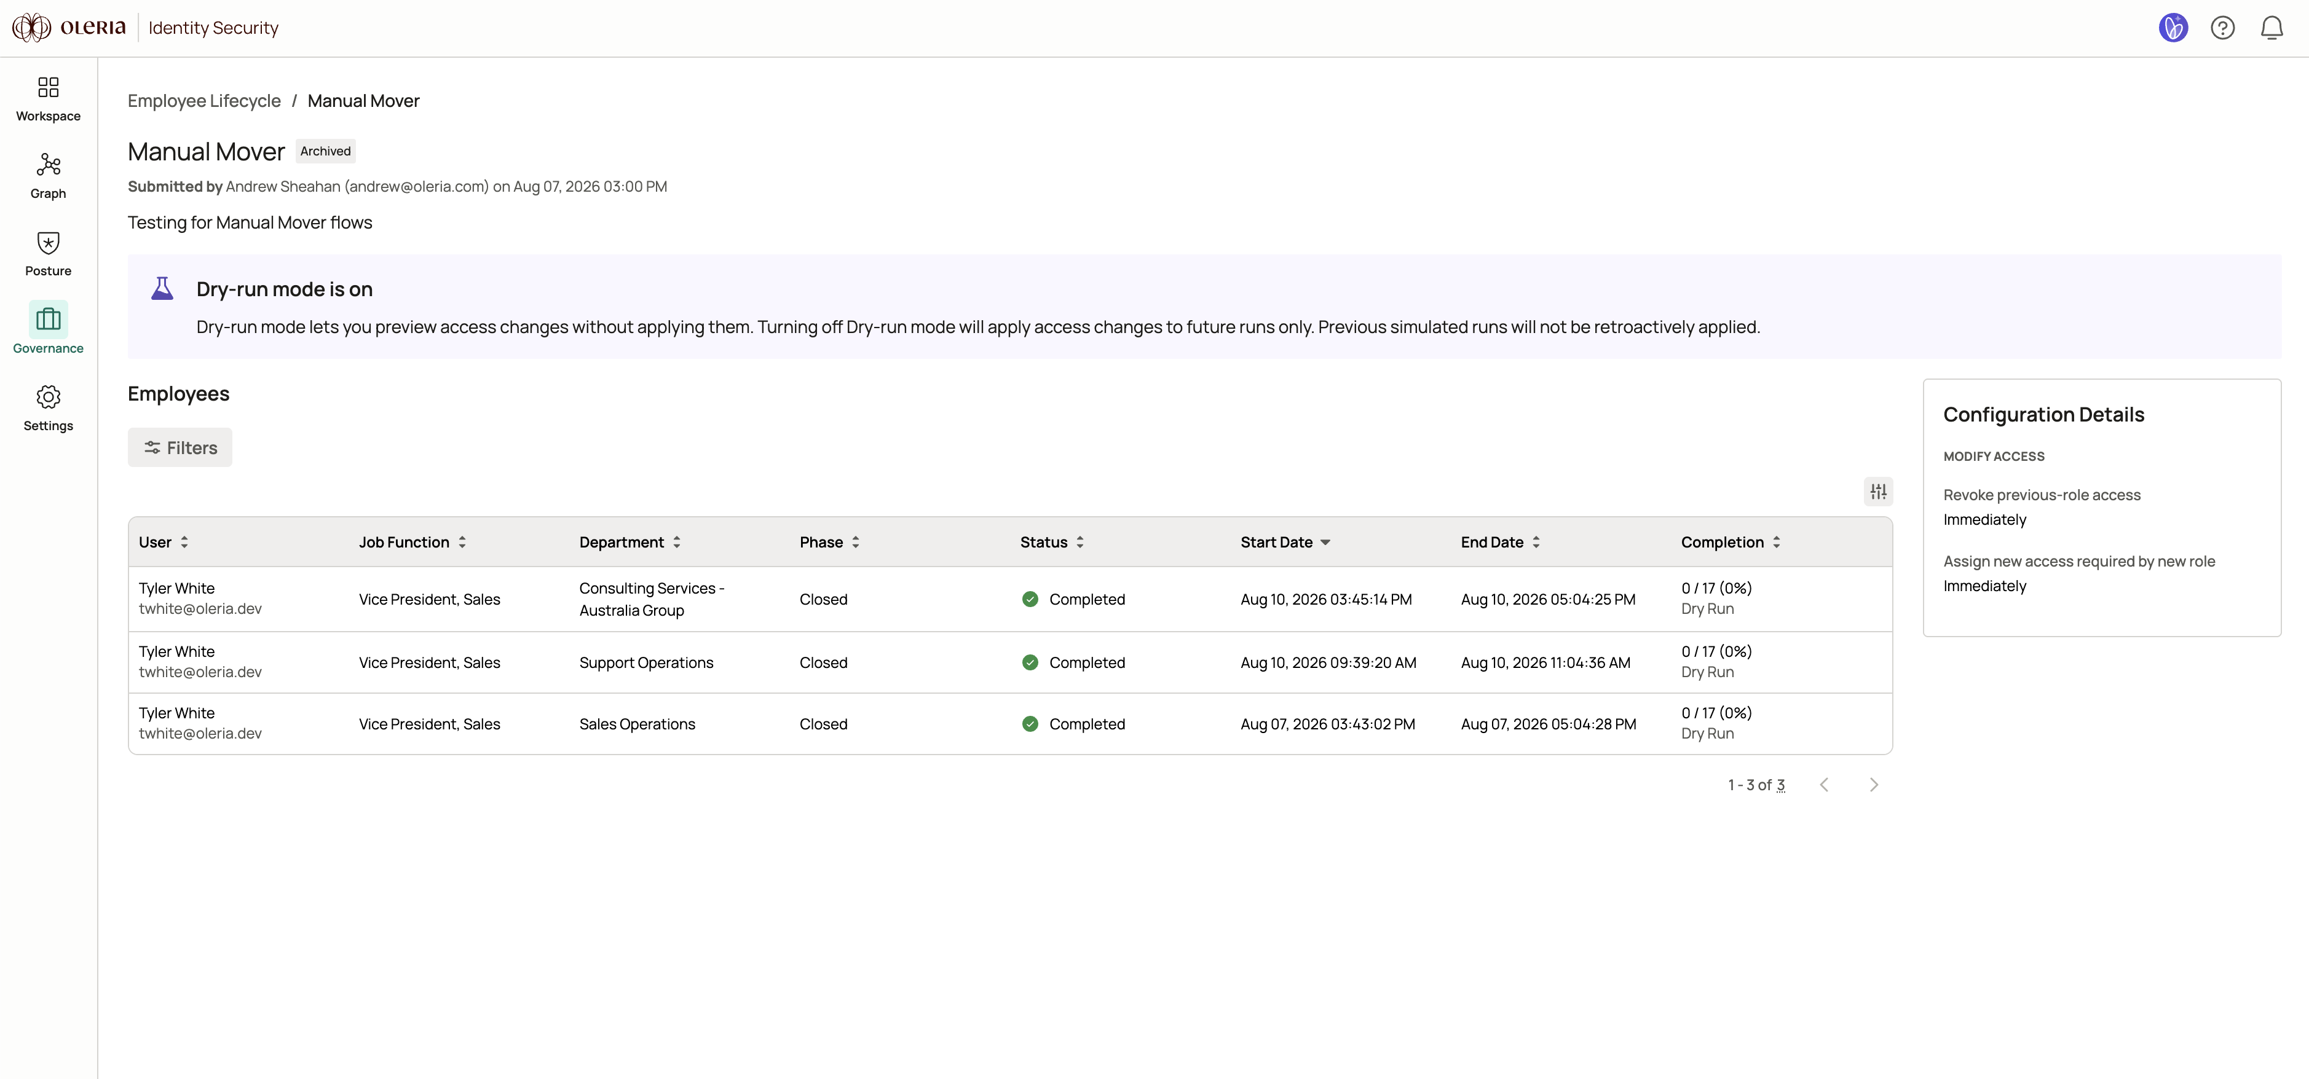Open Tyler White Support Operations row

1010,662
